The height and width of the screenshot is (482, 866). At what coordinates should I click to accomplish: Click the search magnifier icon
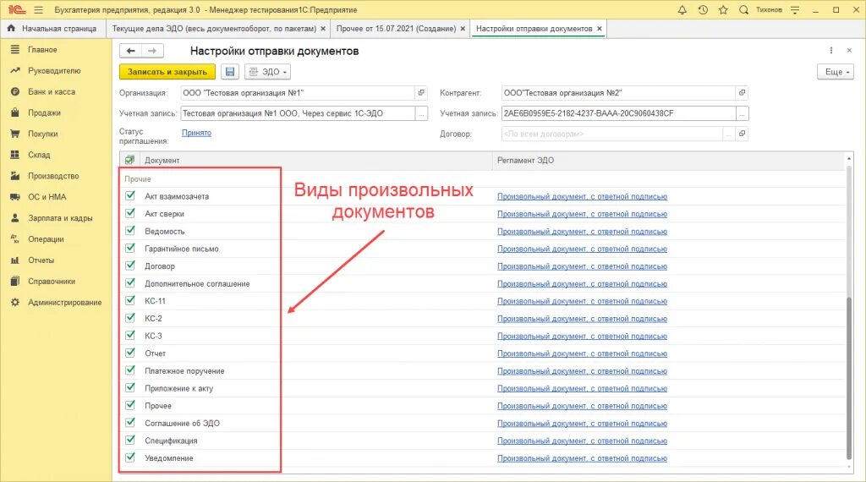click(x=743, y=10)
